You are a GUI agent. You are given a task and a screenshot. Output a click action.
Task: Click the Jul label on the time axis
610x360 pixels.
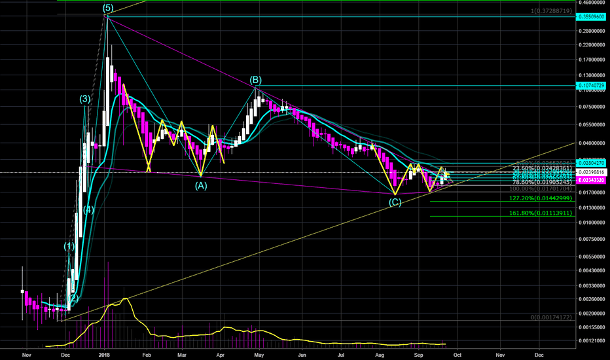click(x=341, y=355)
